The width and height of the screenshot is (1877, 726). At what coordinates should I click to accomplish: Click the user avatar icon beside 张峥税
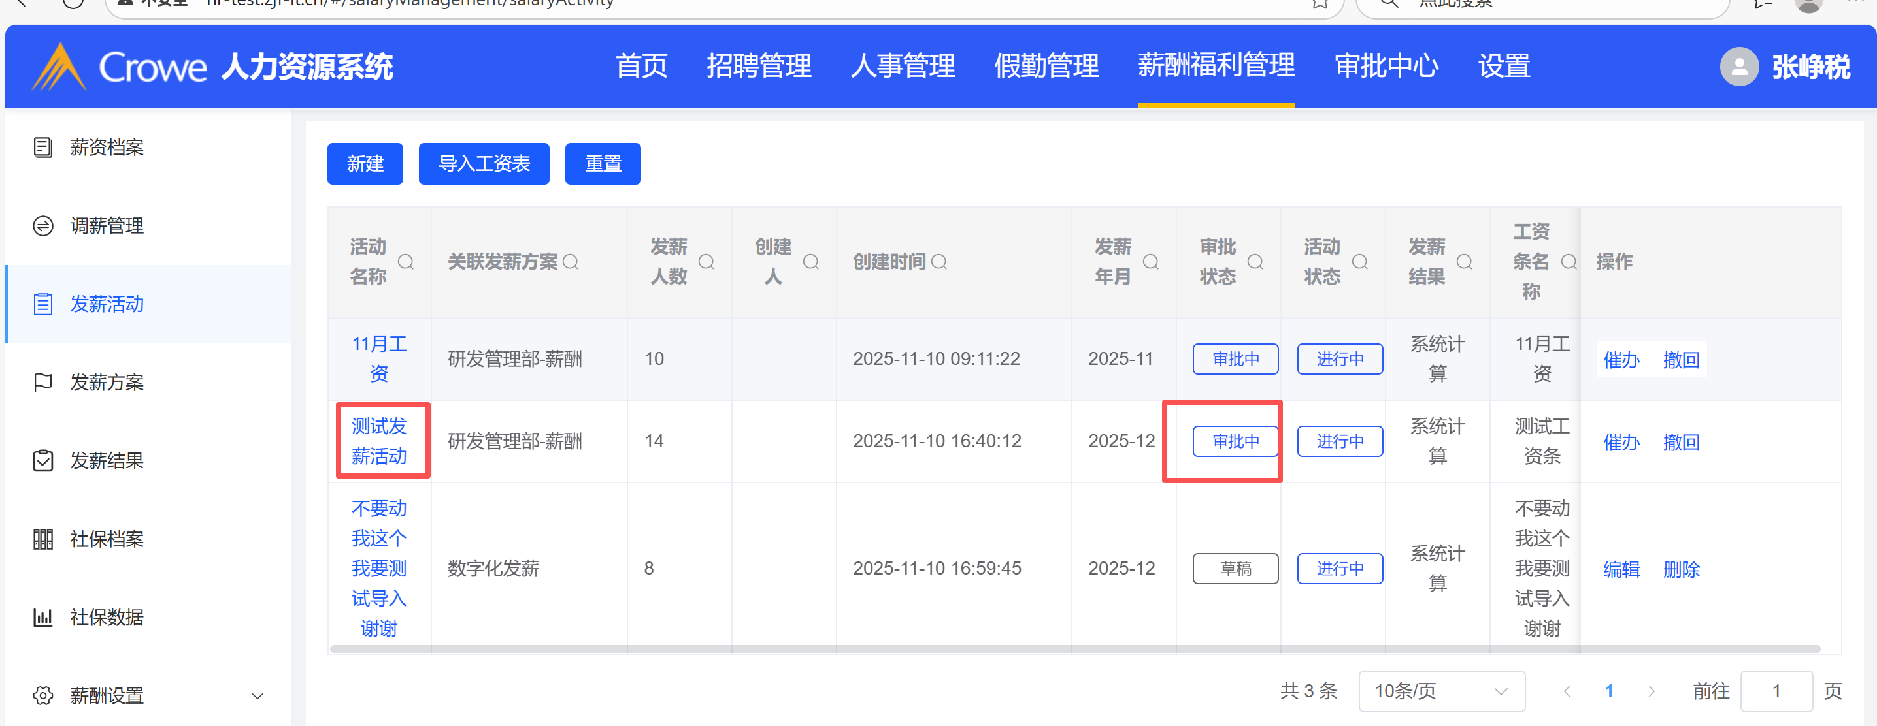[1739, 67]
